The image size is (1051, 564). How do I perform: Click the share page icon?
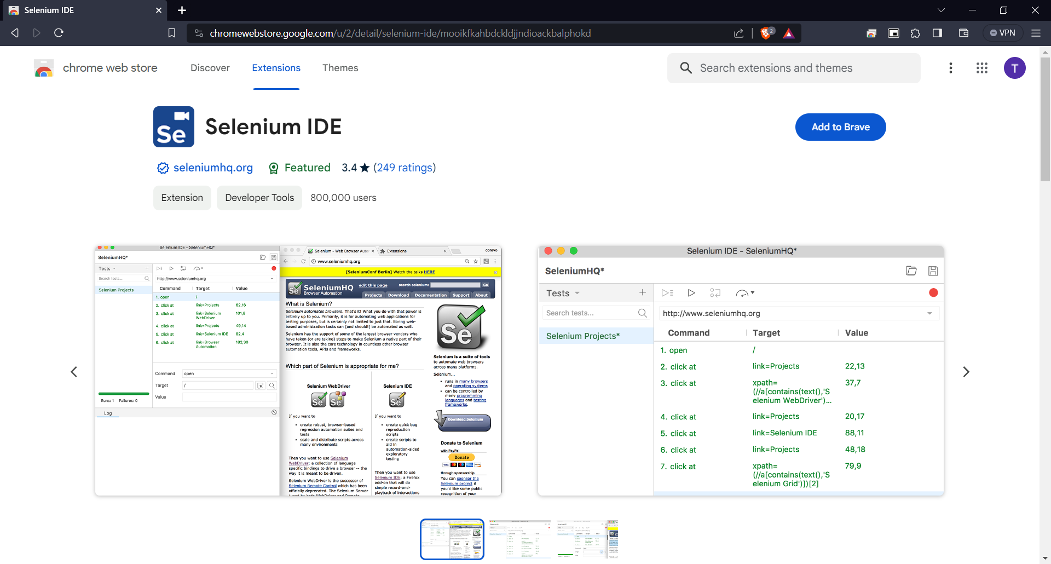(738, 33)
